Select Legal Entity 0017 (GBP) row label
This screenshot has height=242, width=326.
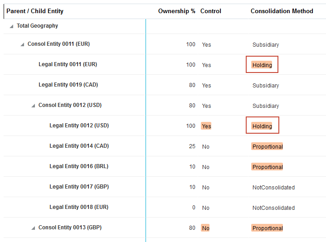pyautogui.click(x=79, y=187)
